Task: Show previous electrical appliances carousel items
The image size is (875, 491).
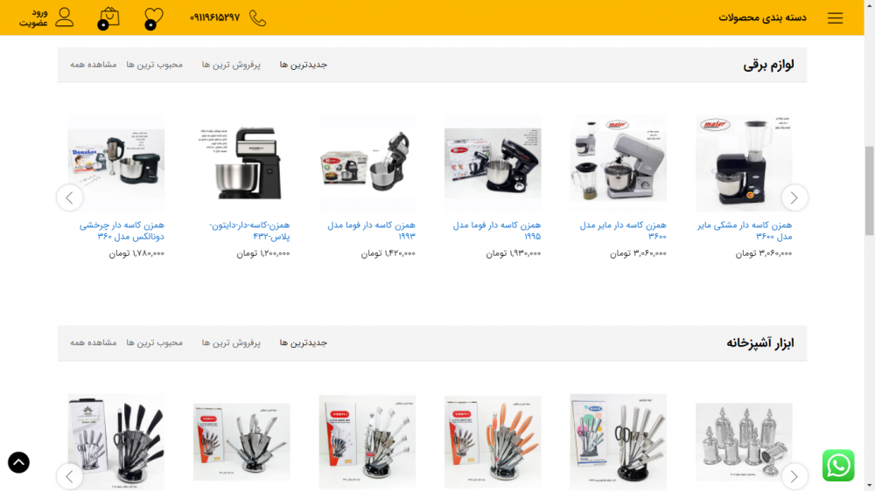Action: [x=70, y=197]
